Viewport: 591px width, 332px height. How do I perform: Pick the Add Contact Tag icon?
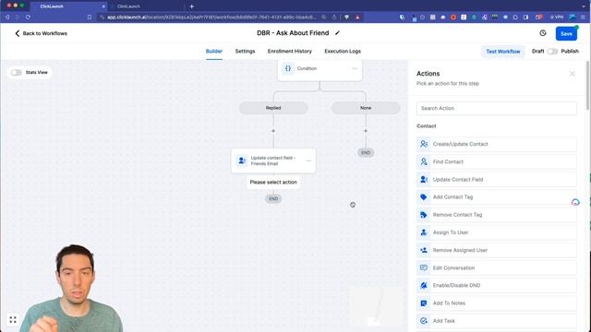(x=424, y=196)
